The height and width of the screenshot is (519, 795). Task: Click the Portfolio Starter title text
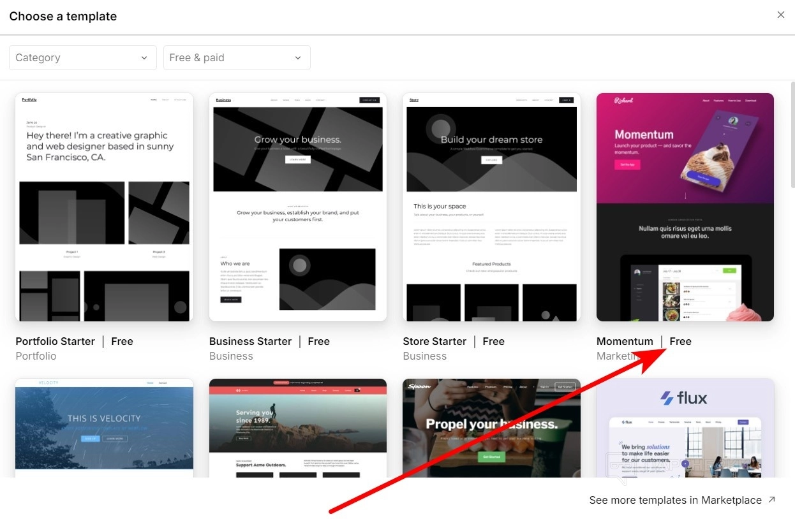[56, 341]
